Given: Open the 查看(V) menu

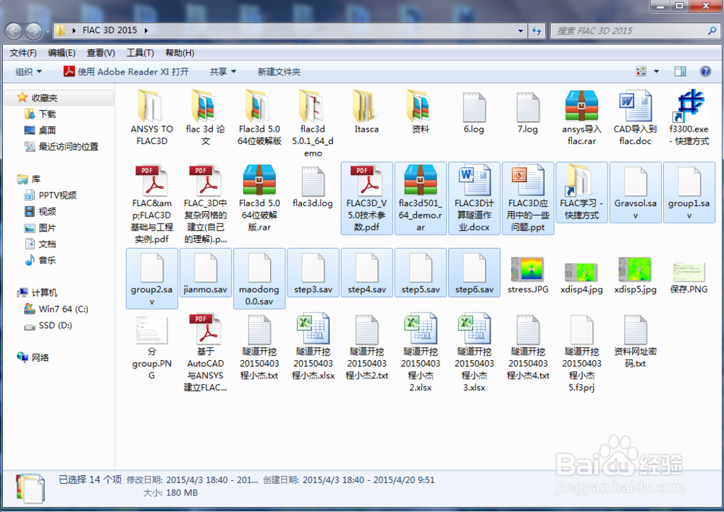Looking at the screenshot, I should point(101,53).
